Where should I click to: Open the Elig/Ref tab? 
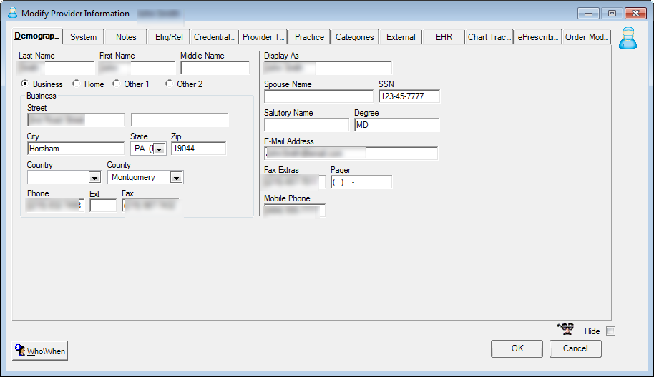click(170, 37)
